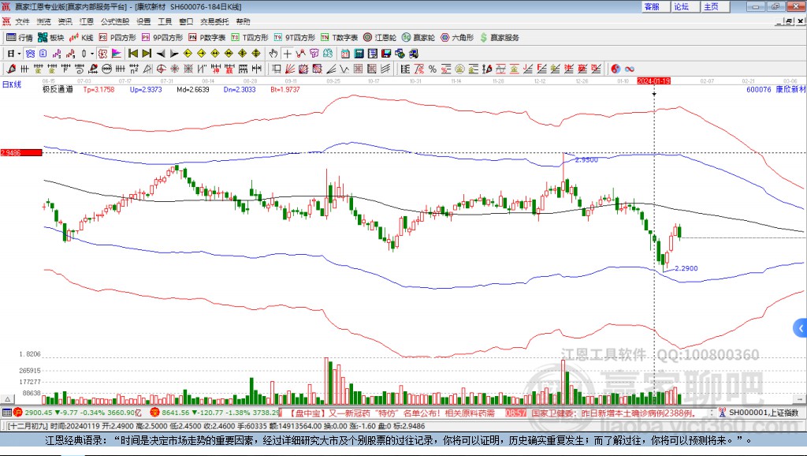Open the 公式选股 menu
This screenshot has width=807, height=456.
[115, 21]
